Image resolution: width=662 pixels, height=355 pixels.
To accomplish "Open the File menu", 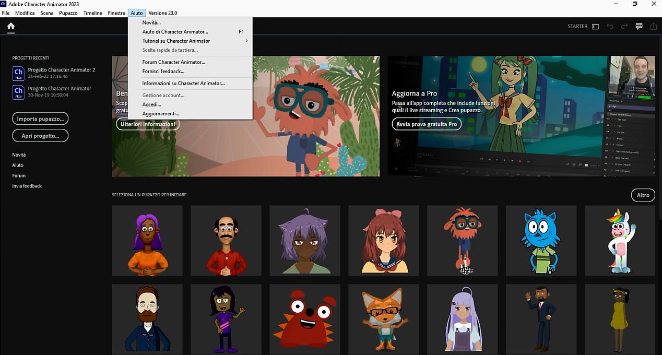I will pos(5,13).
